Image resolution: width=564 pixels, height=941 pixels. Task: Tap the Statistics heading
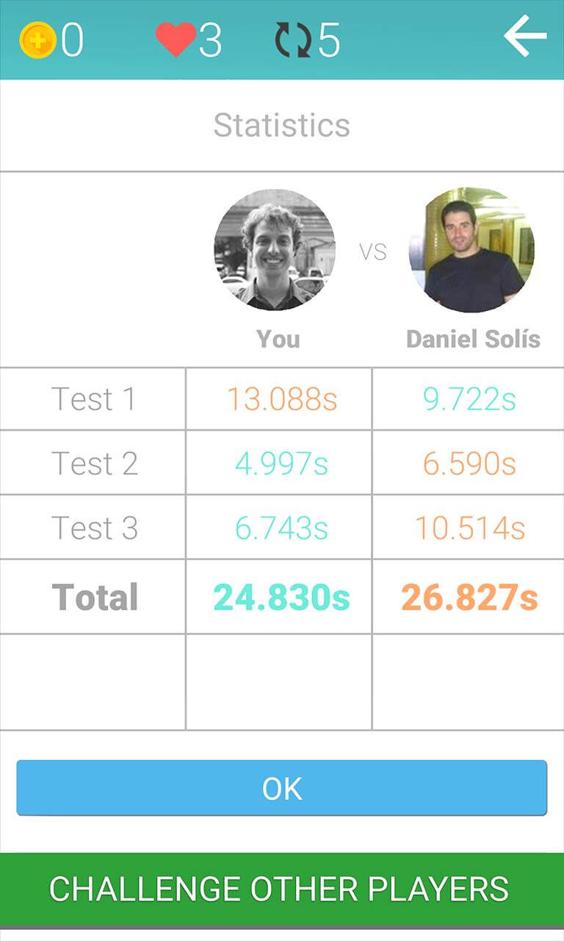click(282, 125)
